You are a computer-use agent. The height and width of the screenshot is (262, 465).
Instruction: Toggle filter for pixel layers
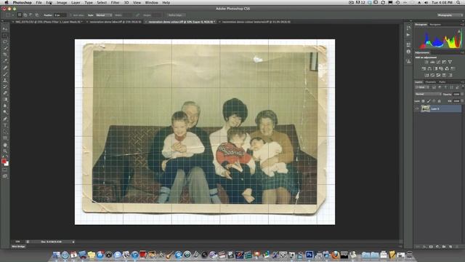(434, 87)
